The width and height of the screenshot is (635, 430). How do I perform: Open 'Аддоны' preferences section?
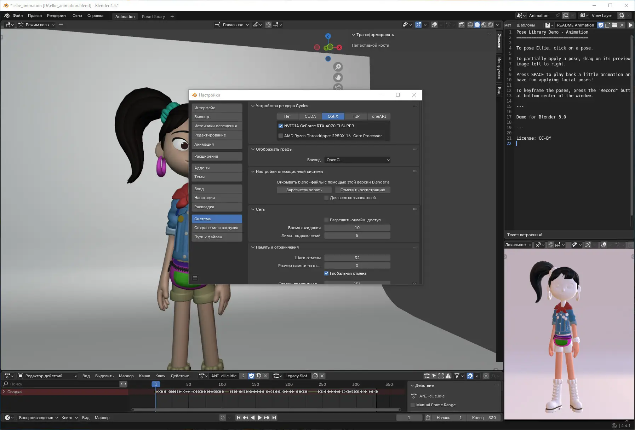217,168
